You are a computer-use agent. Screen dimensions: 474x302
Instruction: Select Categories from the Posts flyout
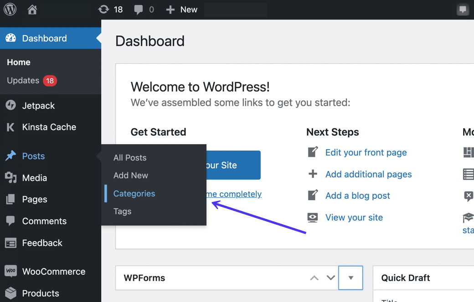(x=134, y=194)
